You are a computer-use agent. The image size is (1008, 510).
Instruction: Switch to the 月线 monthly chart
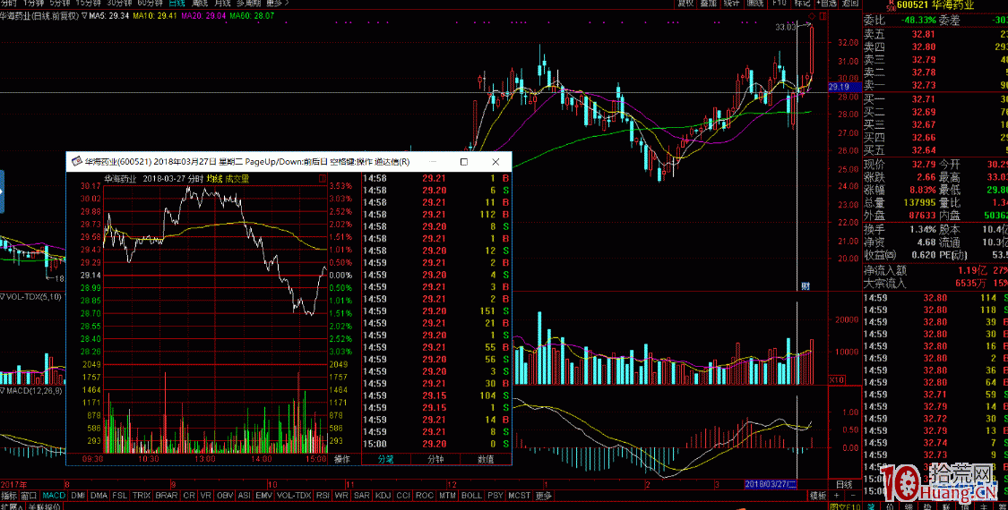[223, 3]
